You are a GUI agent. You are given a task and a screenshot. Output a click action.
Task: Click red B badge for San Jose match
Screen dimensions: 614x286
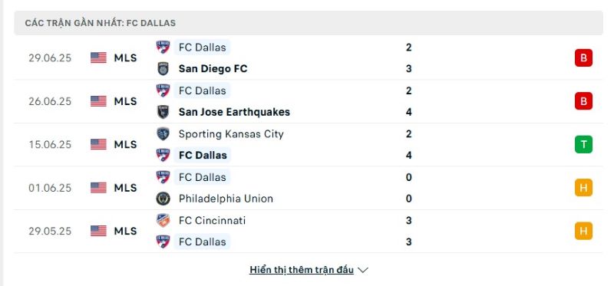point(583,101)
